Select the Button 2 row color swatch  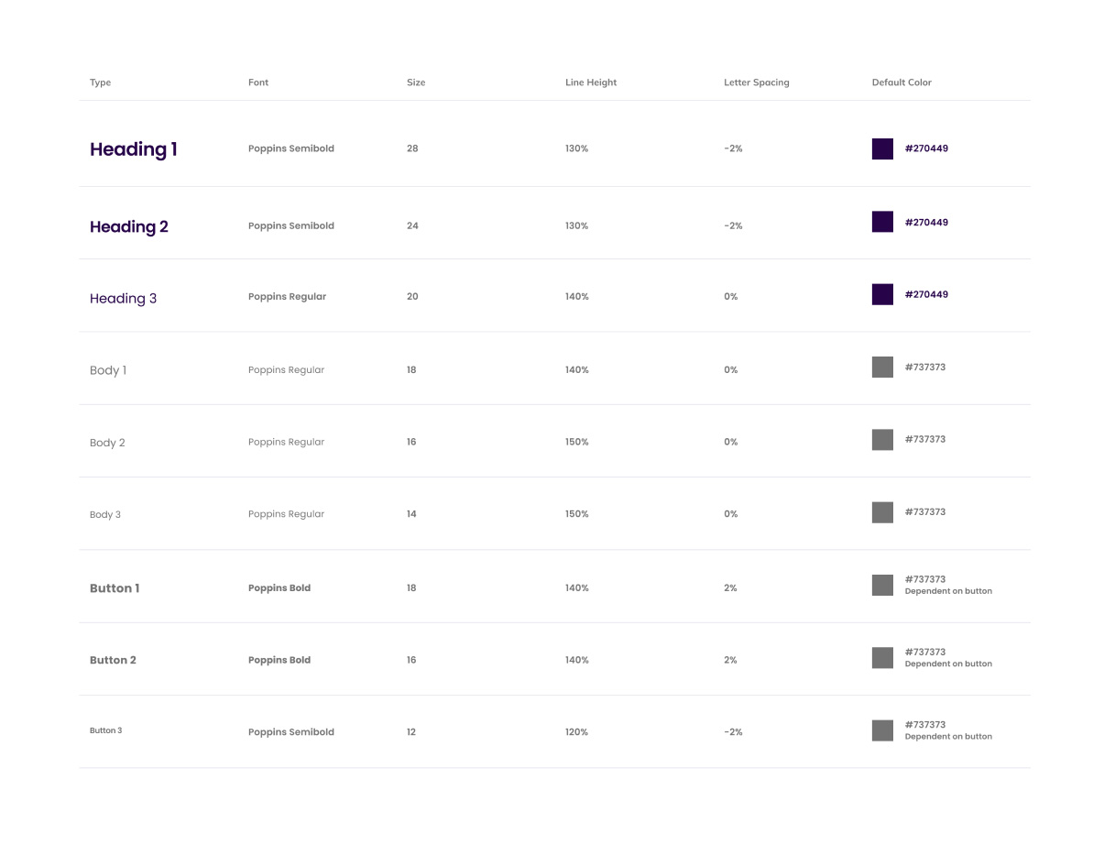point(882,658)
